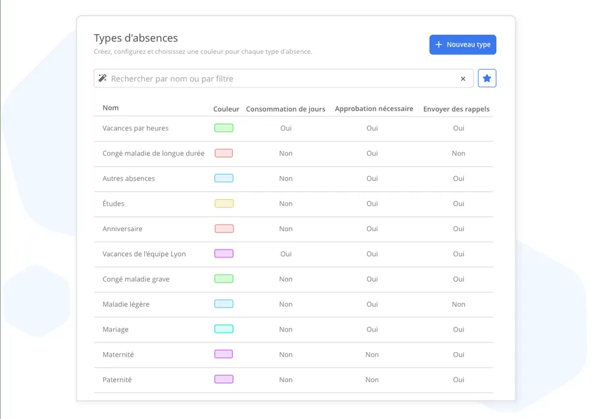Open the Maternité absence type row
Image resolution: width=592 pixels, height=419 pixels.
click(x=118, y=355)
